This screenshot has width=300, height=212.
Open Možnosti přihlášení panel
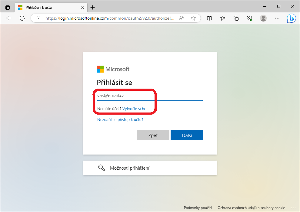tap(150, 168)
